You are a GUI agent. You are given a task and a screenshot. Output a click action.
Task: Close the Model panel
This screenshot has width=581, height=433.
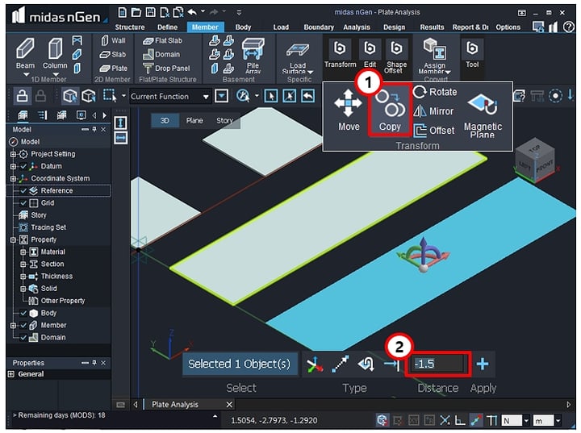103,129
